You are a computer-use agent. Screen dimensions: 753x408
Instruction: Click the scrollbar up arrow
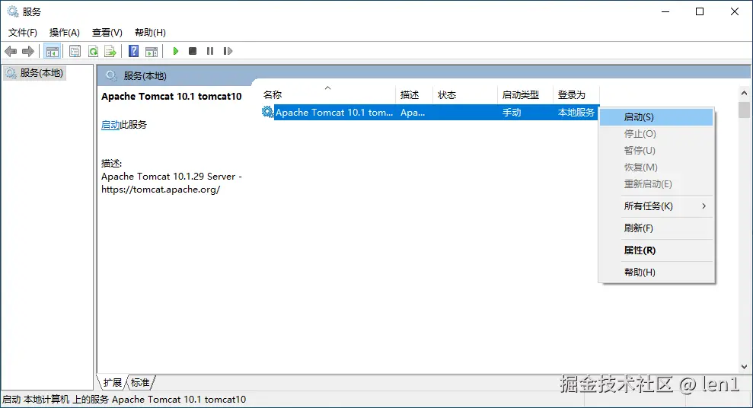point(744,94)
